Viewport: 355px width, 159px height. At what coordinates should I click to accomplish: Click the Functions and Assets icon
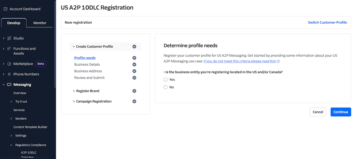(x=9, y=49)
